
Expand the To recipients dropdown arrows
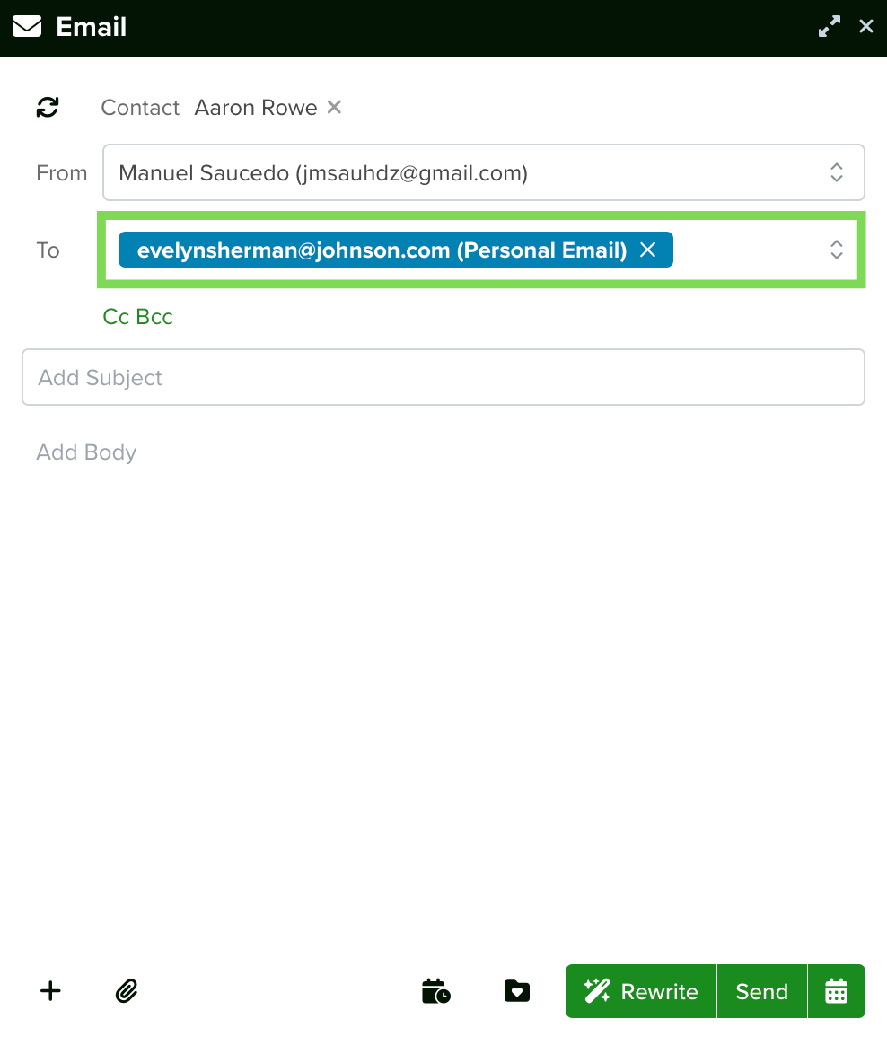click(837, 250)
